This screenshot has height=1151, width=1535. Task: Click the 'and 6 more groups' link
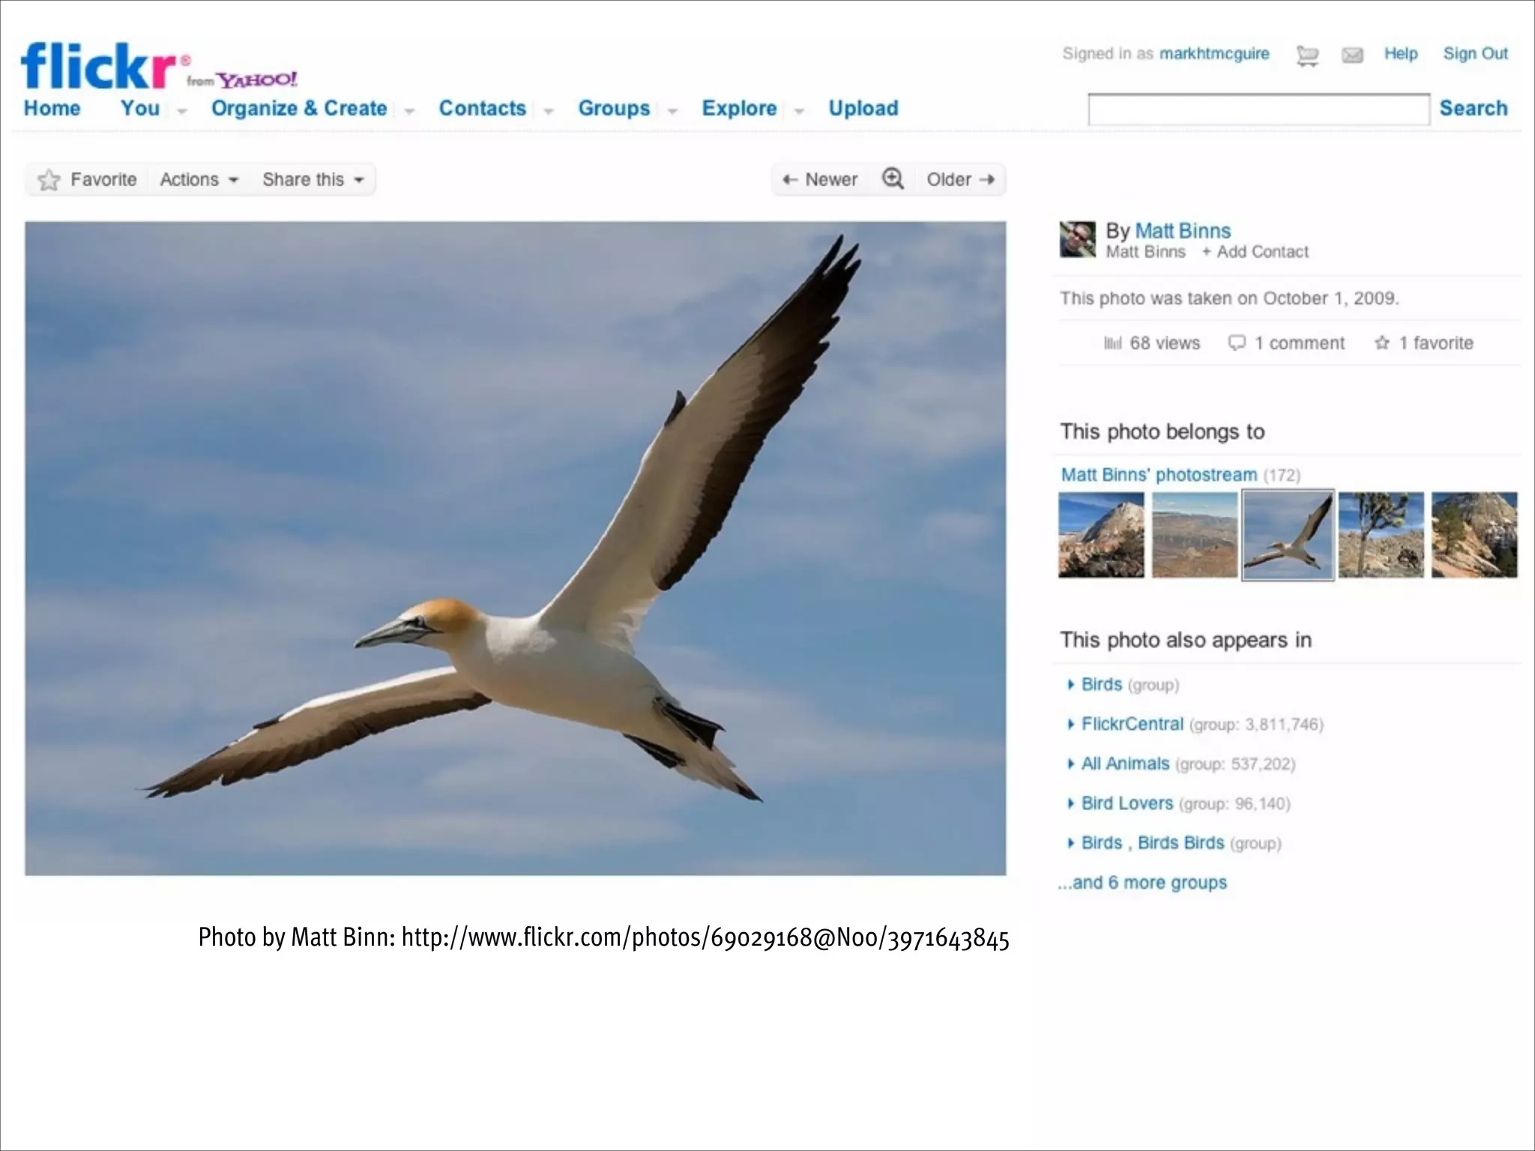pyautogui.click(x=1142, y=883)
